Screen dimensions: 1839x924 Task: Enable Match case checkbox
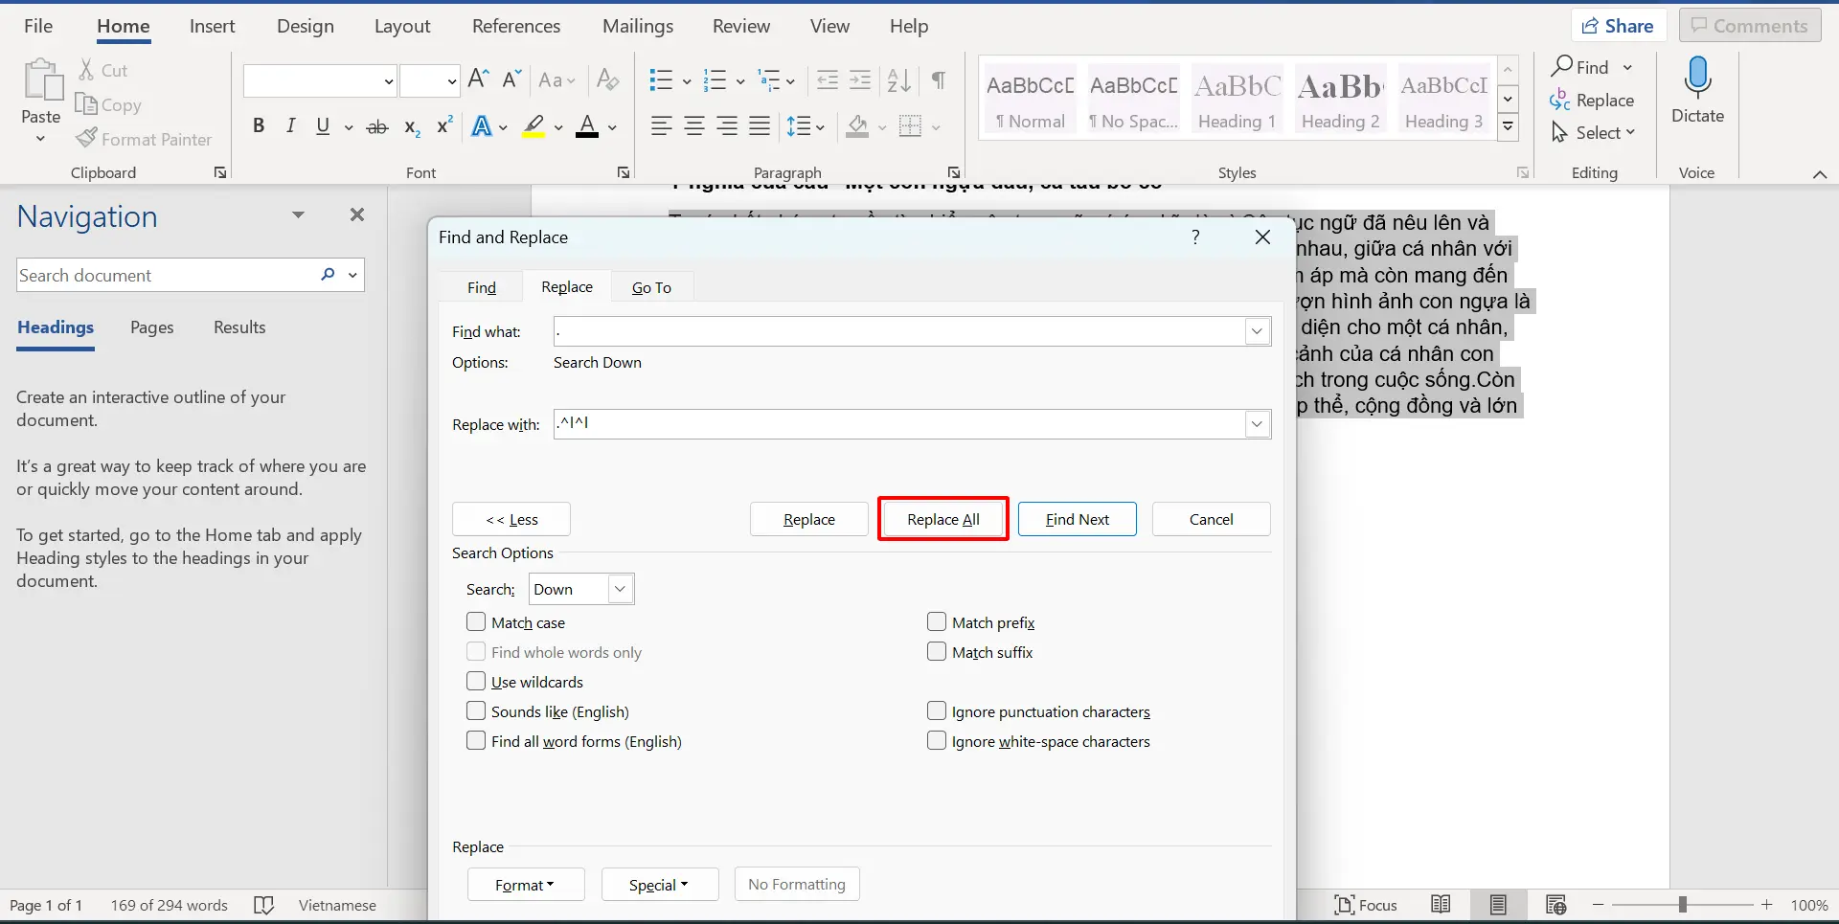tap(476, 621)
